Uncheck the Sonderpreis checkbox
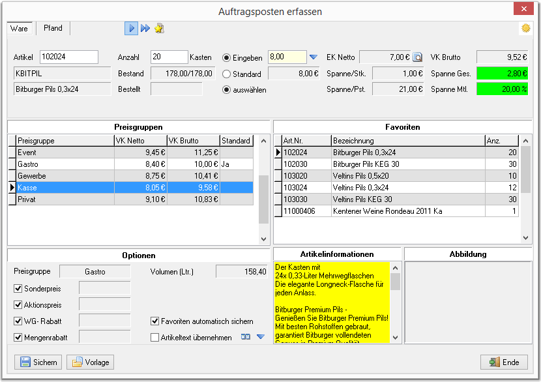Image resolution: width=541 pixels, height=382 pixels. tap(18, 288)
